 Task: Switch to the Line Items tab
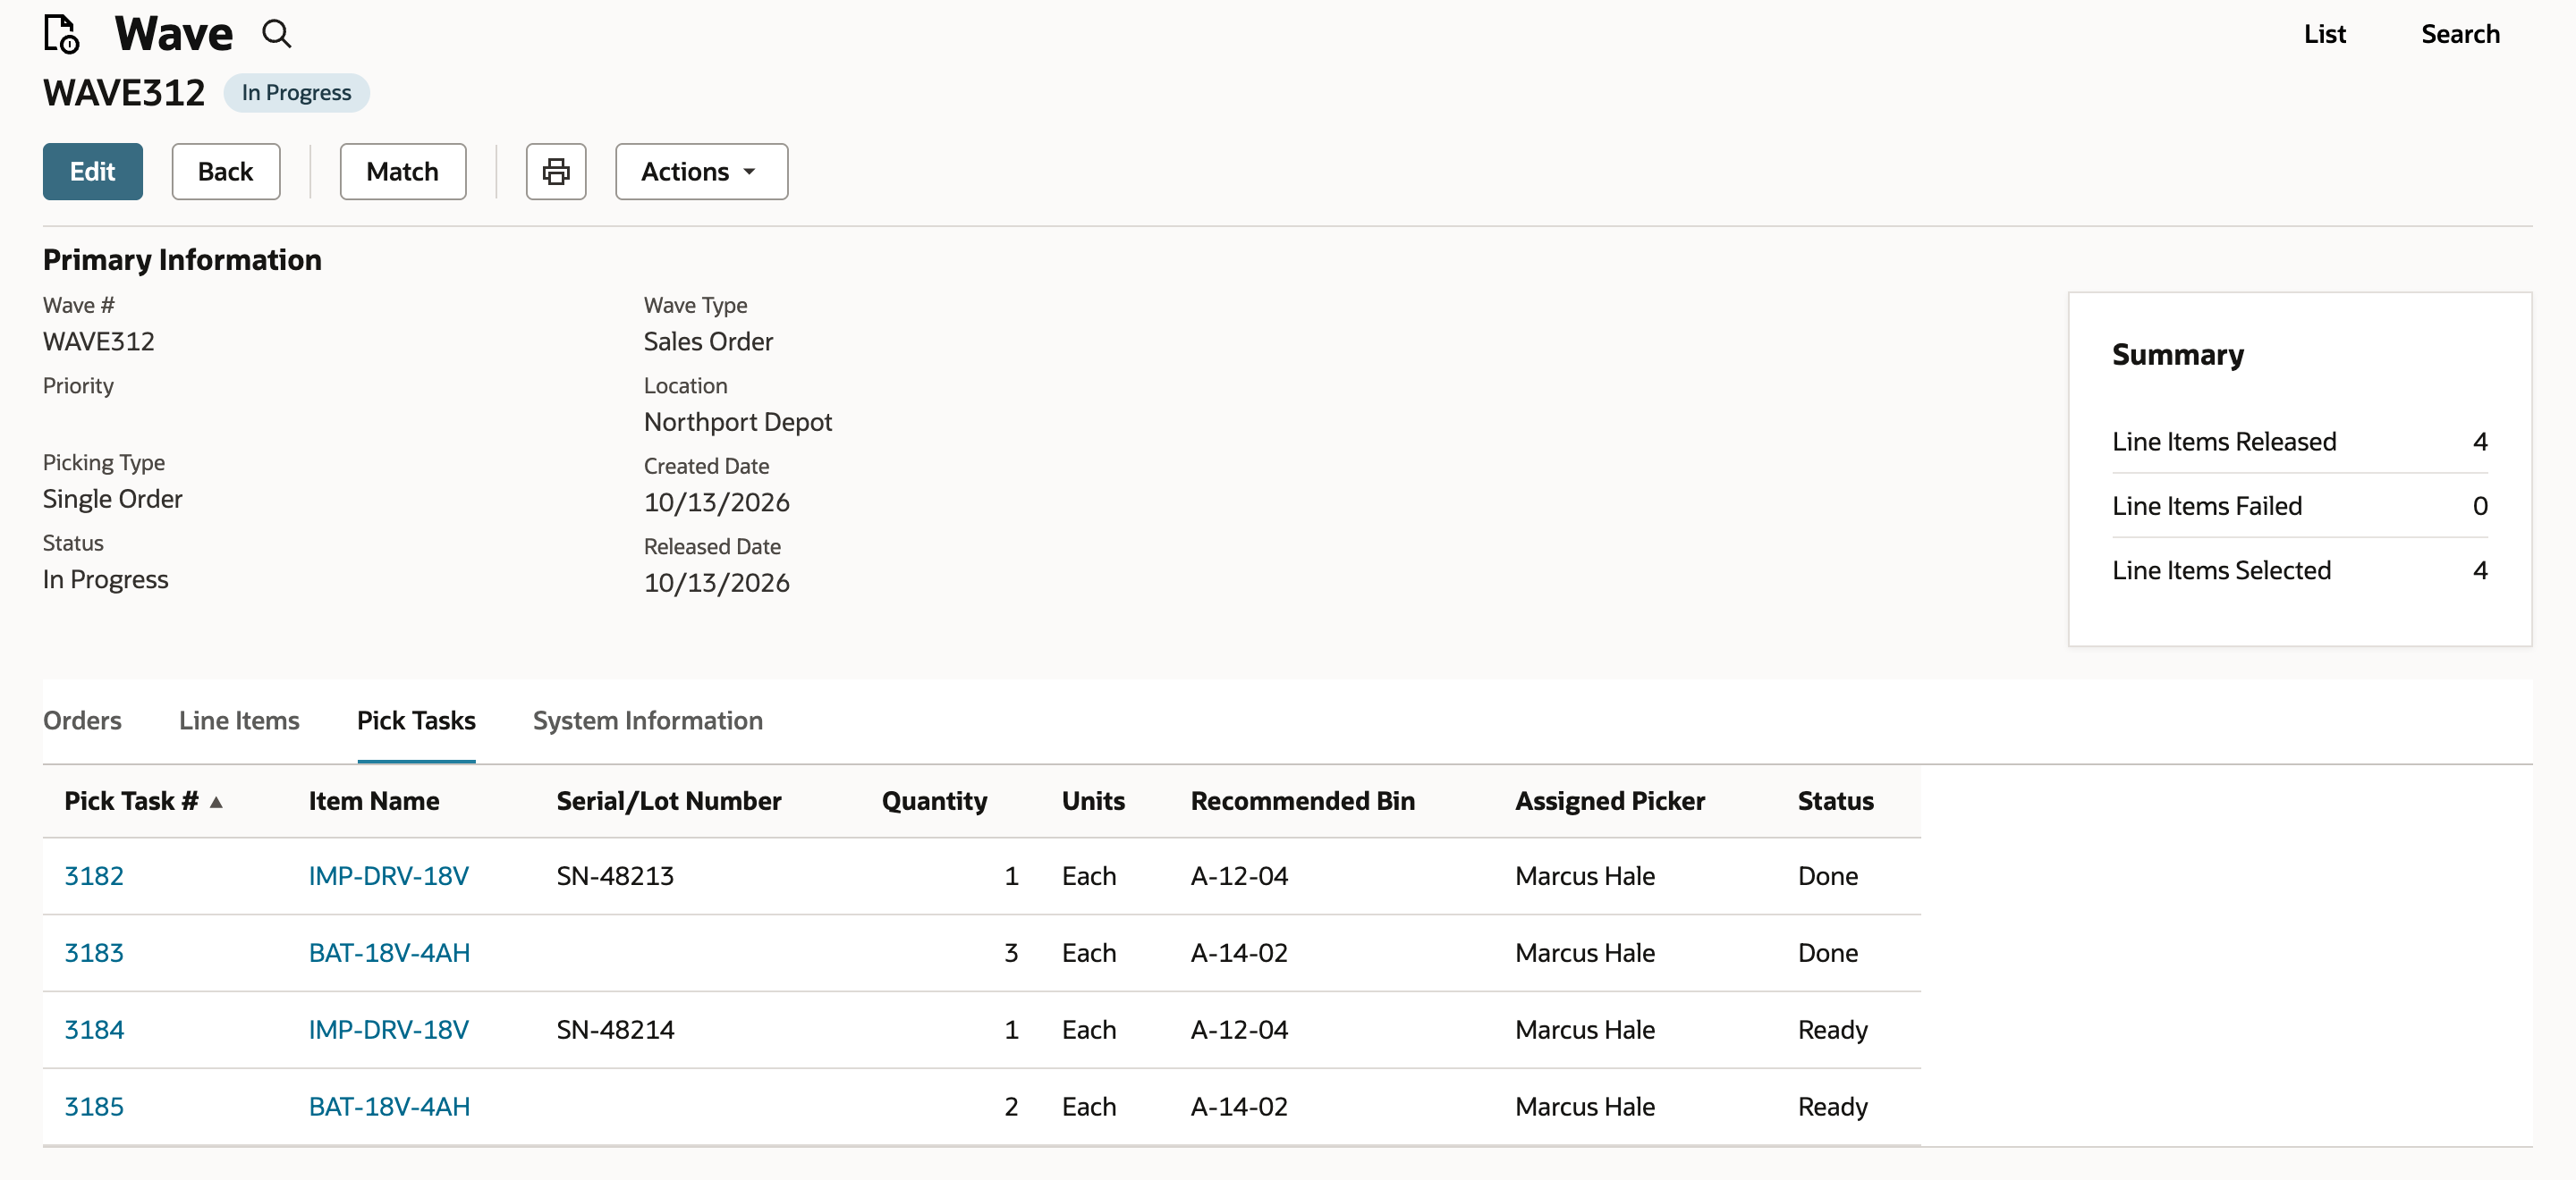point(239,721)
